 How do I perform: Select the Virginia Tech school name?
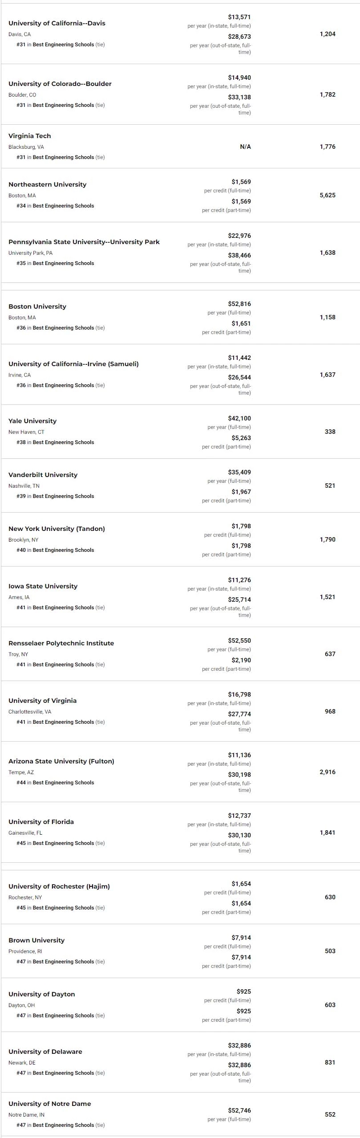click(x=30, y=136)
